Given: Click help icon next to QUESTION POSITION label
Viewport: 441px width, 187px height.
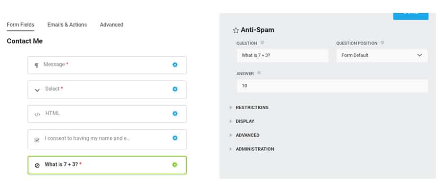Looking at the screenshot, I should pyautogui.click(x=382, y=43).
